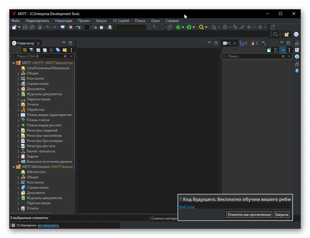
Task: Click the New wizard icon in main toolbar
Action: (x=14, y=27)
